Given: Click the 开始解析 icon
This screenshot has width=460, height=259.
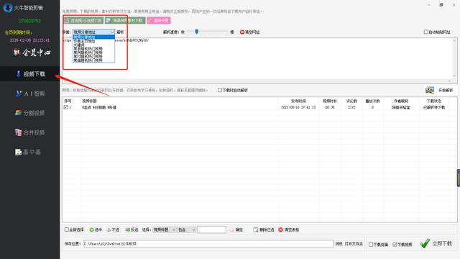Looking at the screenshot, I should point(430,90).
